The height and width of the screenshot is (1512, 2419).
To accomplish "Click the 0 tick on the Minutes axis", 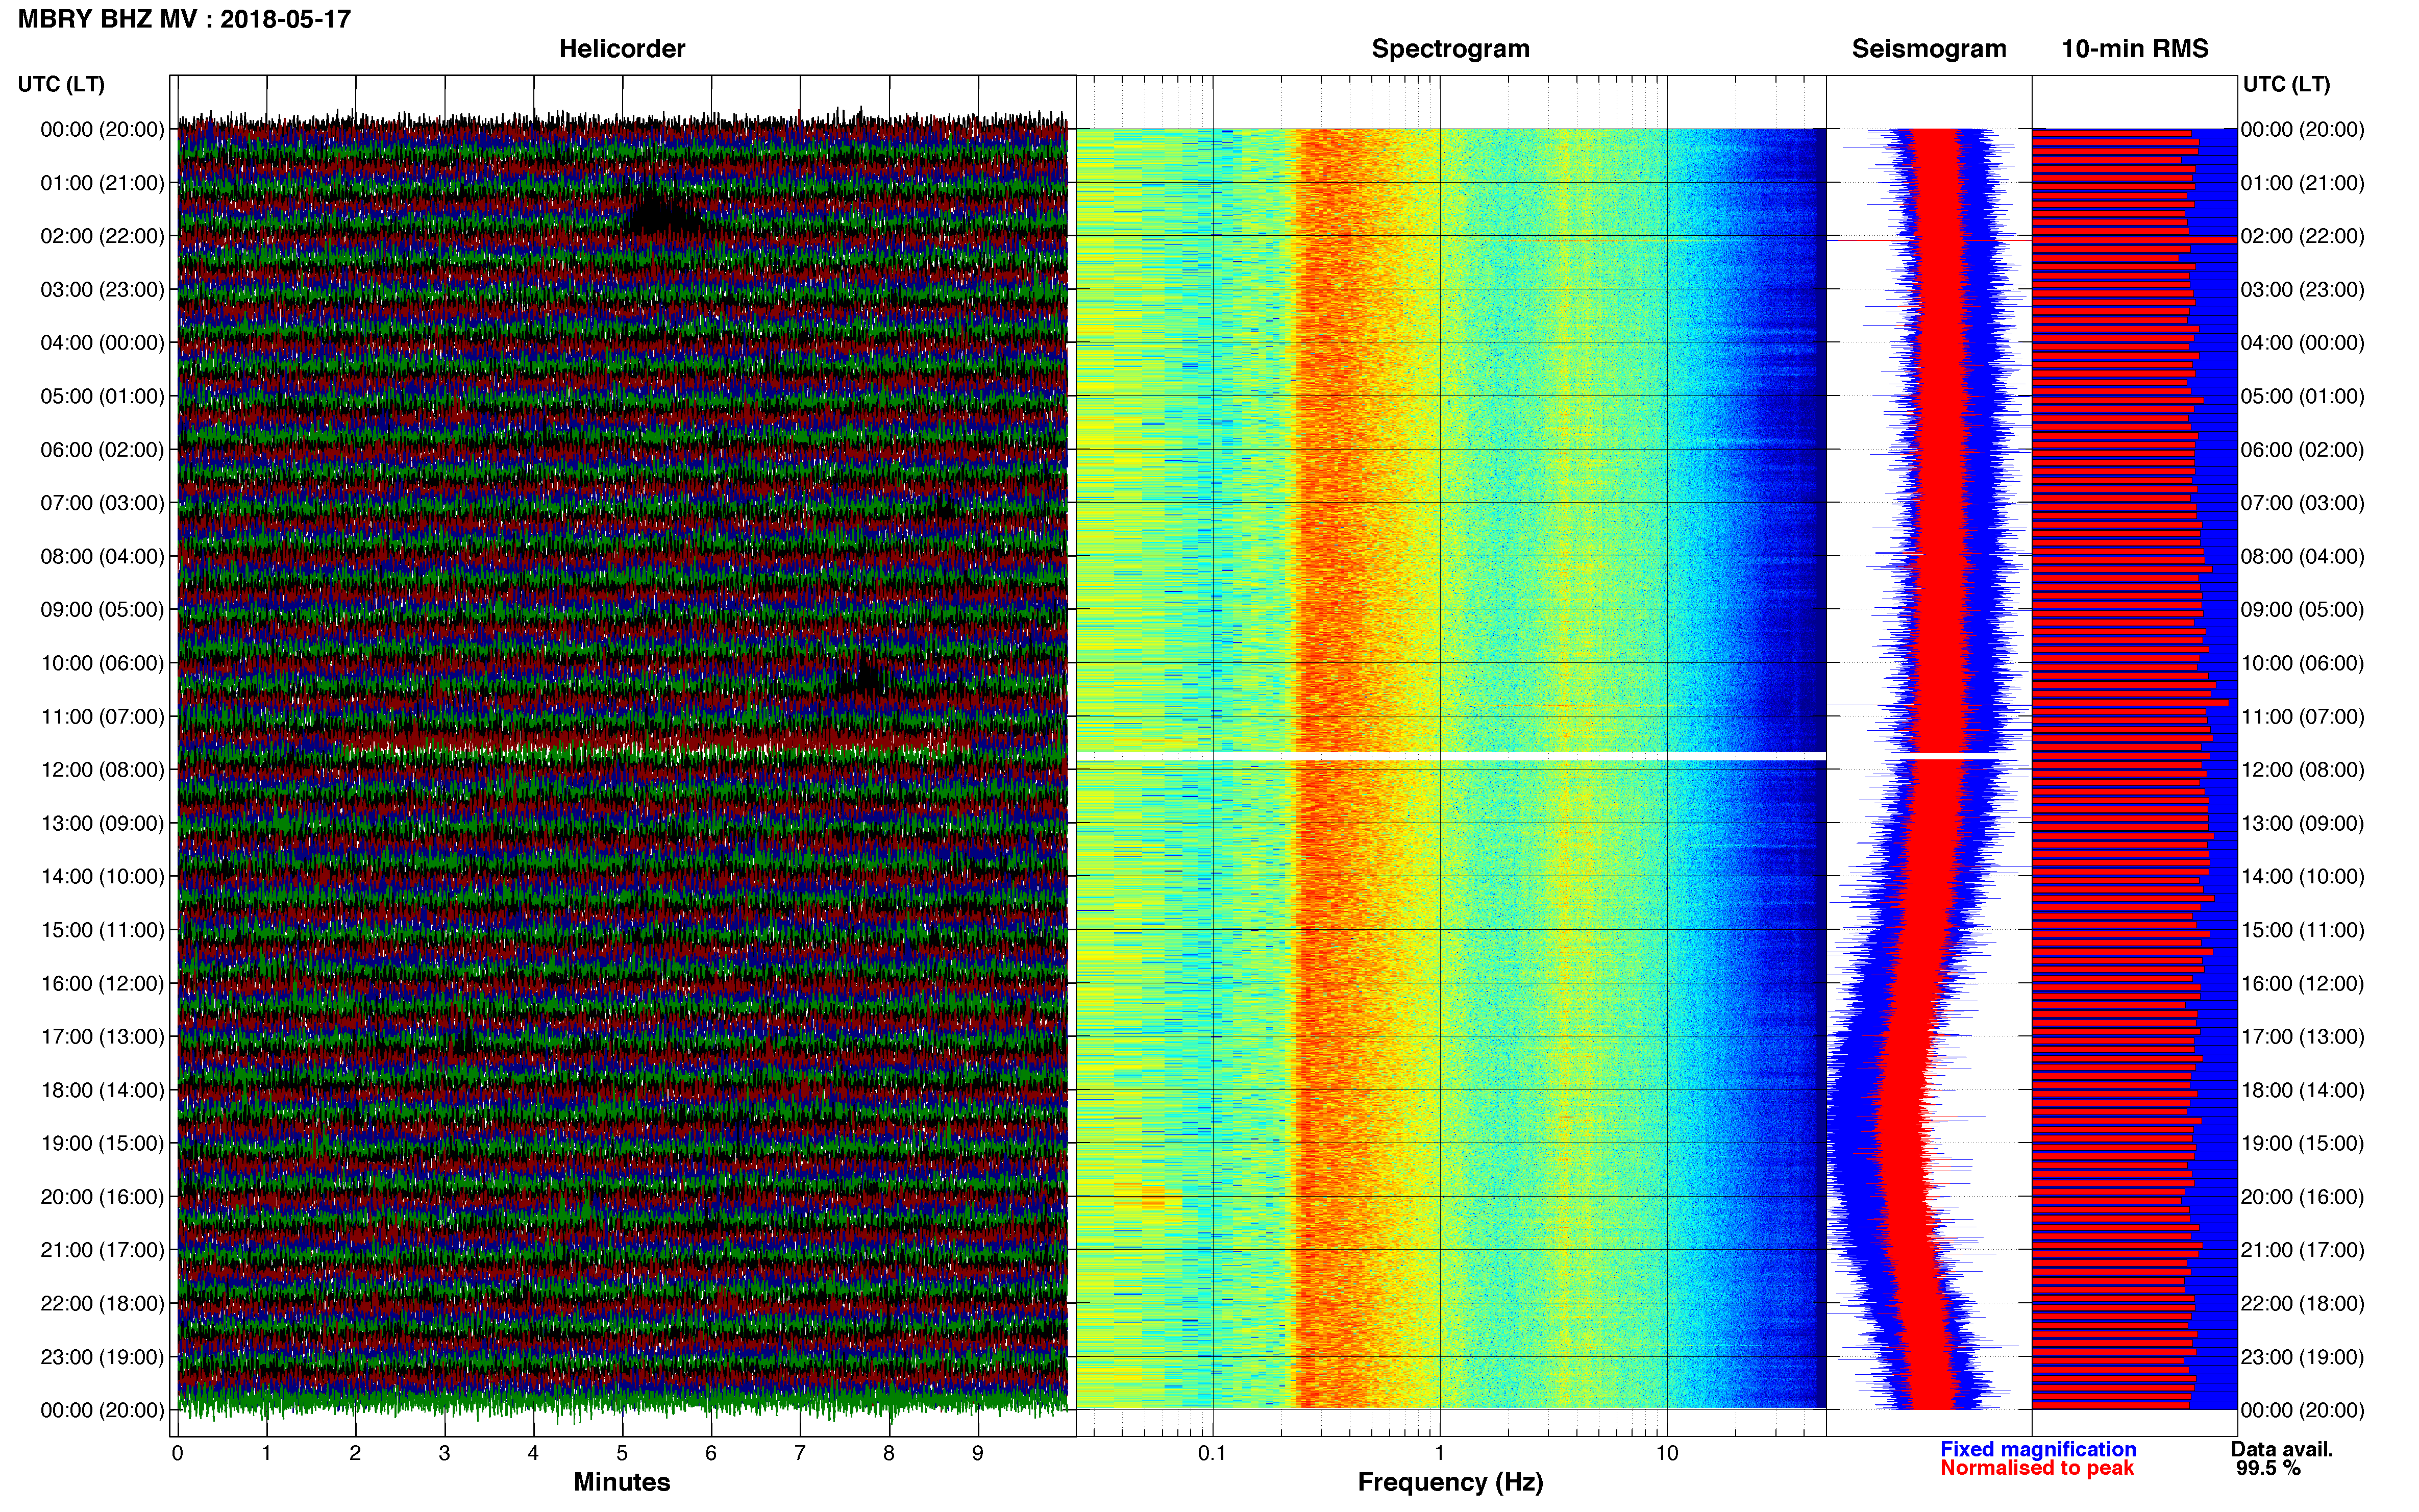I will (178, 1453).
